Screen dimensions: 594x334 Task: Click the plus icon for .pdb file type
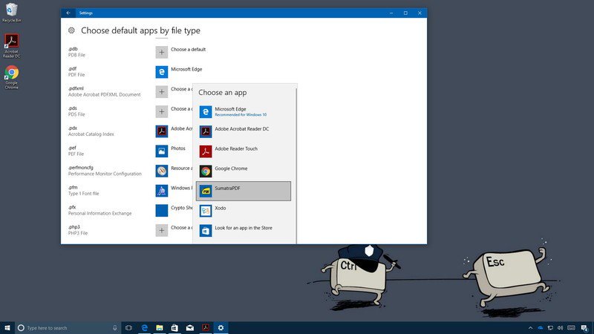pos(162,52)
